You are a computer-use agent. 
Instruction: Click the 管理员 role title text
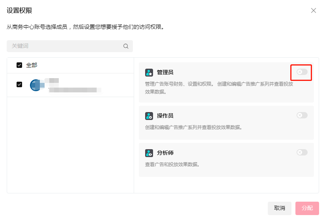pyautogui.click(x=165, y=73)
